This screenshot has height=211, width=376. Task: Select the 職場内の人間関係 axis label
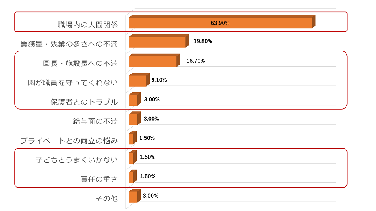click(x=88, y=25)
